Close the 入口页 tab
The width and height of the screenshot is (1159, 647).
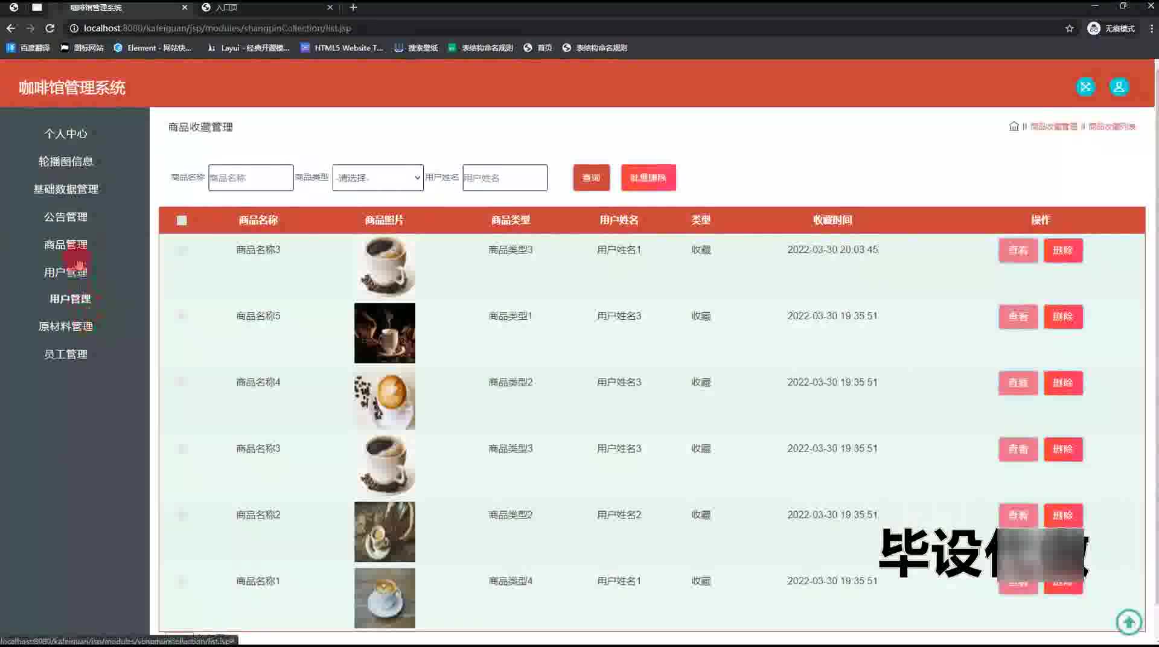click(x=330, y=7)
